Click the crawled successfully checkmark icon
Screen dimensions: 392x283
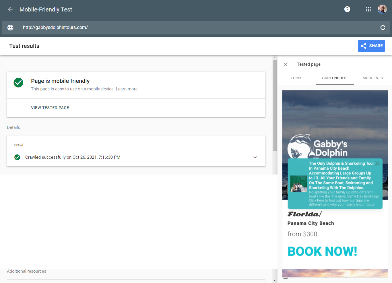tap(17, 157)
